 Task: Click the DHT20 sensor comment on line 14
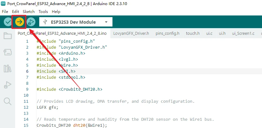click(x=125, y=119)
